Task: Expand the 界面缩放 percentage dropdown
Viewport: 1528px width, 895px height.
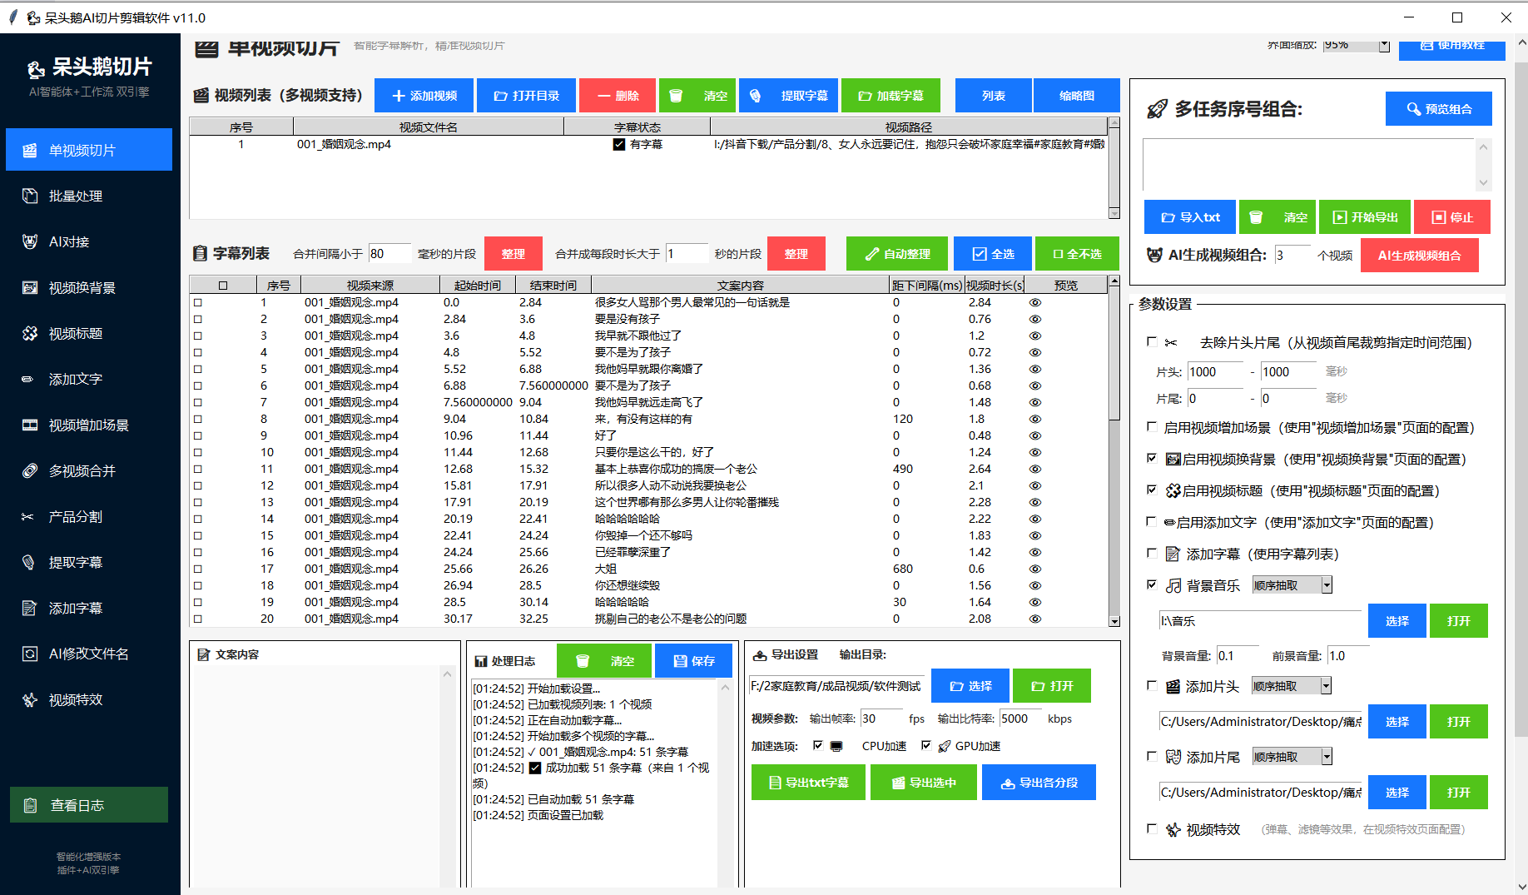Action: [1384, 46]
